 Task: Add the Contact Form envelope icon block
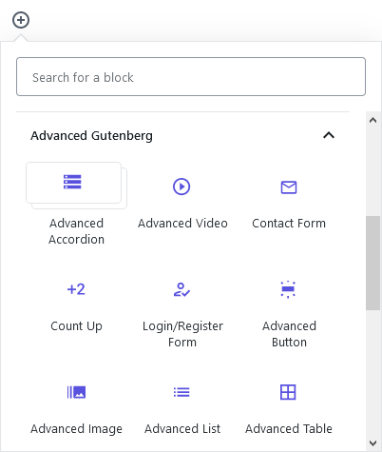[289, 187]
